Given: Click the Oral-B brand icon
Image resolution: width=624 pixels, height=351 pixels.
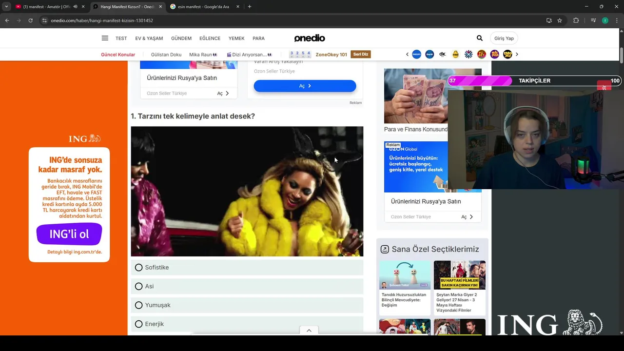Looking at the screenshot, I should pyautogui.click(x=429, y=54).
